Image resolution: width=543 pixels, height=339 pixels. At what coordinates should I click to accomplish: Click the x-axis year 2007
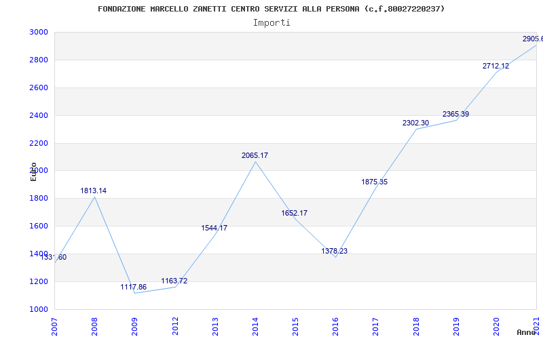54,325
